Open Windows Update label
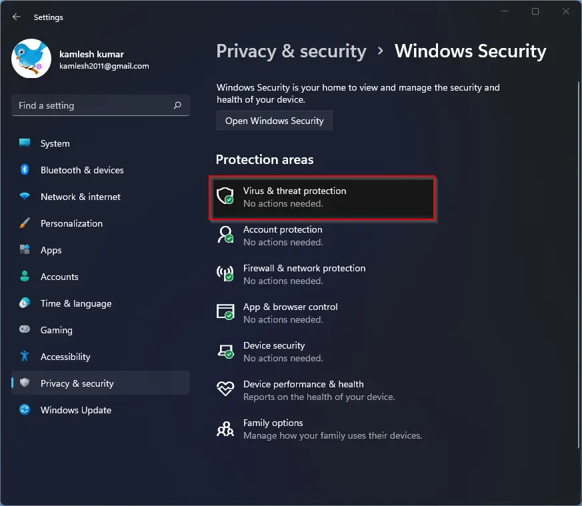 pyautogui.click(x=76, y=410)
